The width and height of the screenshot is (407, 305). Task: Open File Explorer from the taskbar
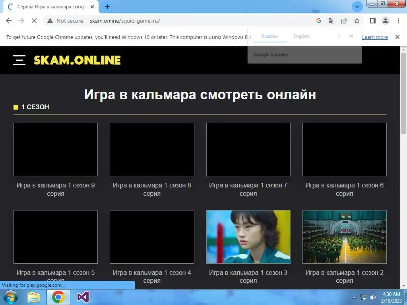34,297
